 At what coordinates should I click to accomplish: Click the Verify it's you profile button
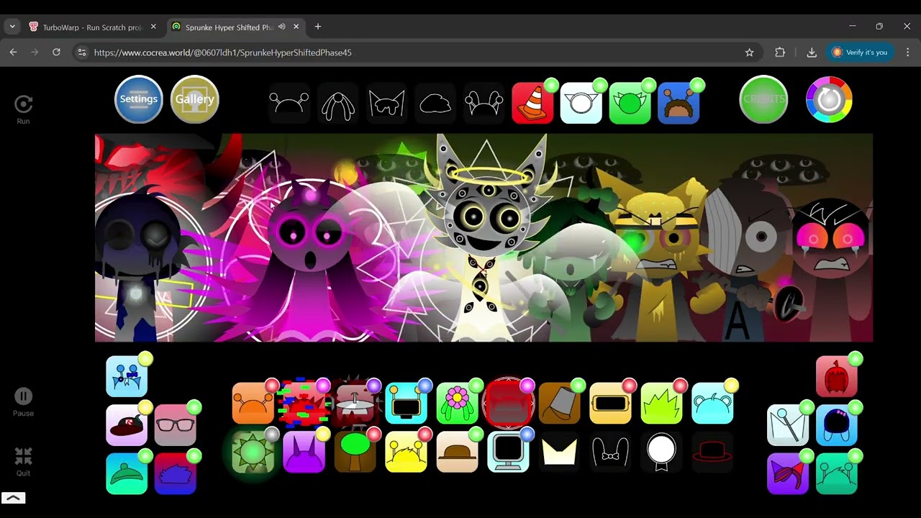pos(860,53)
